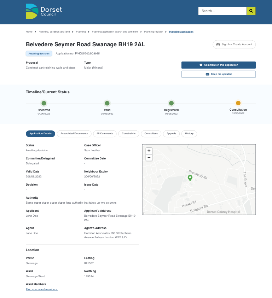Click Find your ward members link
This screenshot has height=298, width=272.
(x=42, y=289)
